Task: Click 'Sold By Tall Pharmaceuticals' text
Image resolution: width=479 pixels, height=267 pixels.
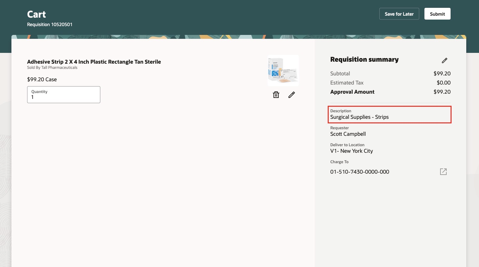Action: click(52, 68)
